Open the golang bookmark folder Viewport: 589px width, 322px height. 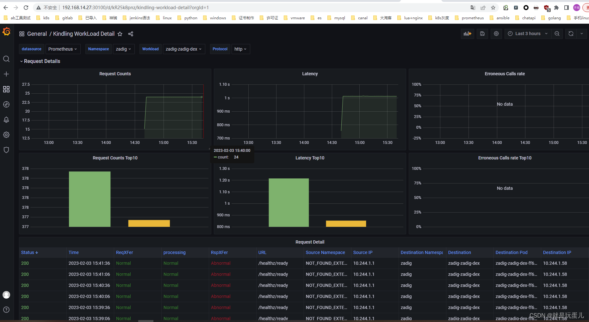point(551,18)
